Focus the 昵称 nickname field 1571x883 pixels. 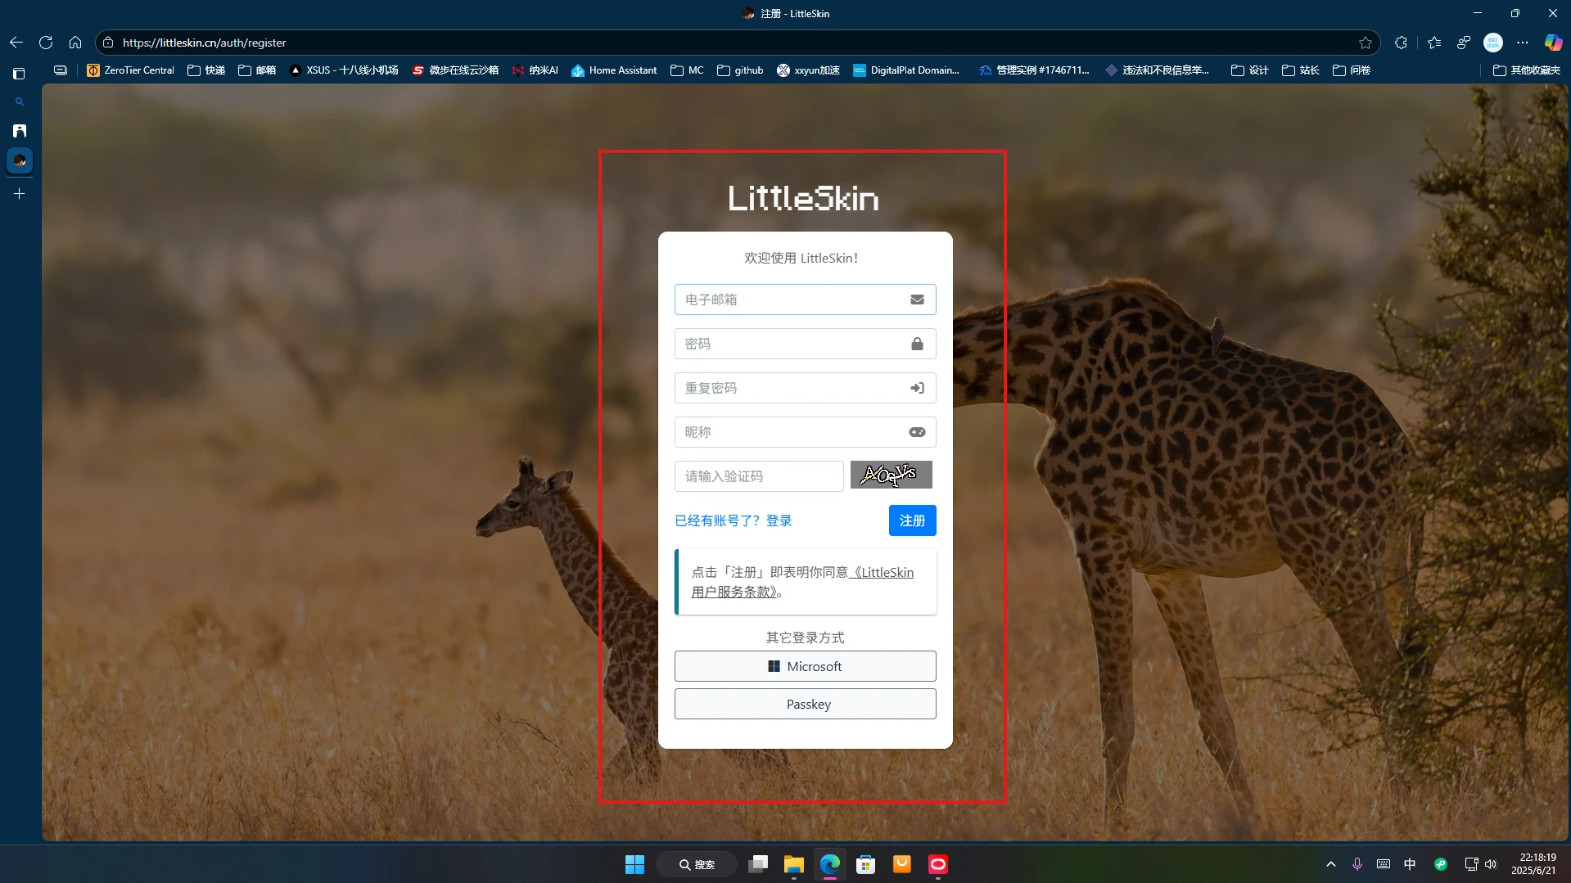pyautogui.click(x=805, y=432)
